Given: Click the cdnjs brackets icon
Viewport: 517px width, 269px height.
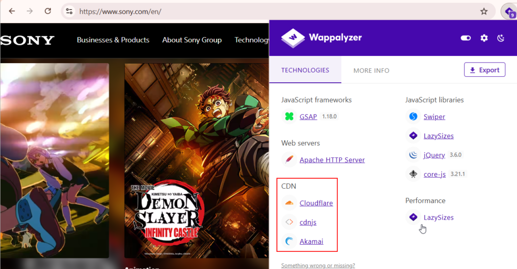Looking at the screenshot, I should coord(289,222).
